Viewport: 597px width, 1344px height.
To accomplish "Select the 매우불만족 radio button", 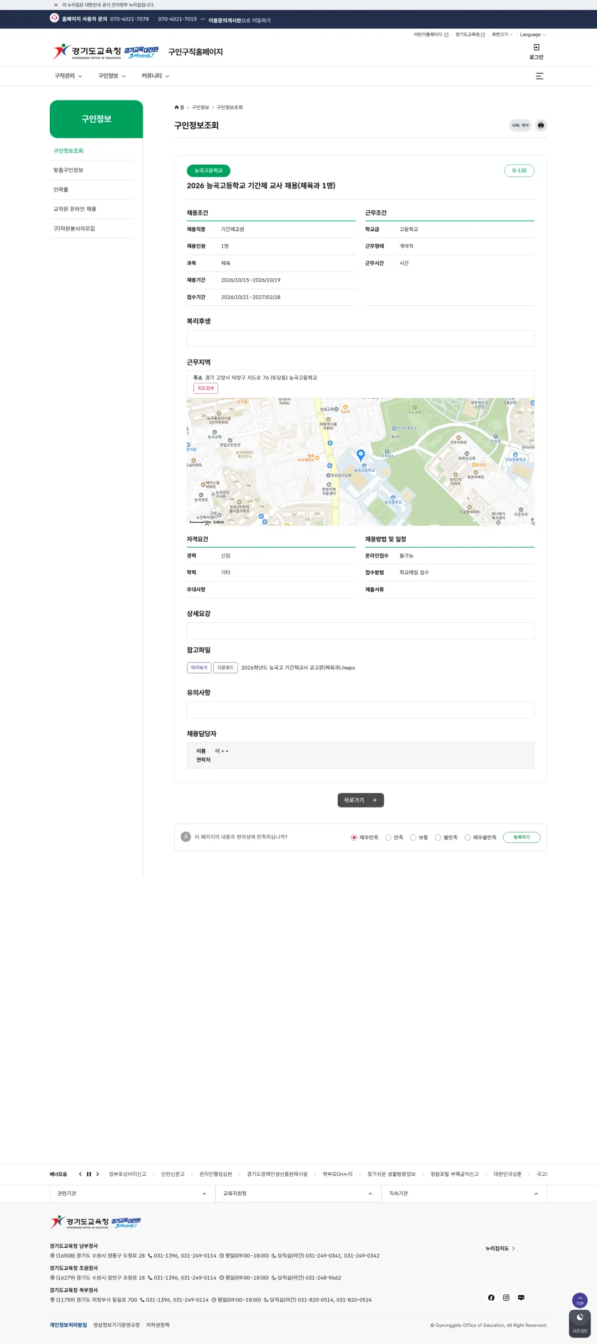I will (x=468, y=837).
